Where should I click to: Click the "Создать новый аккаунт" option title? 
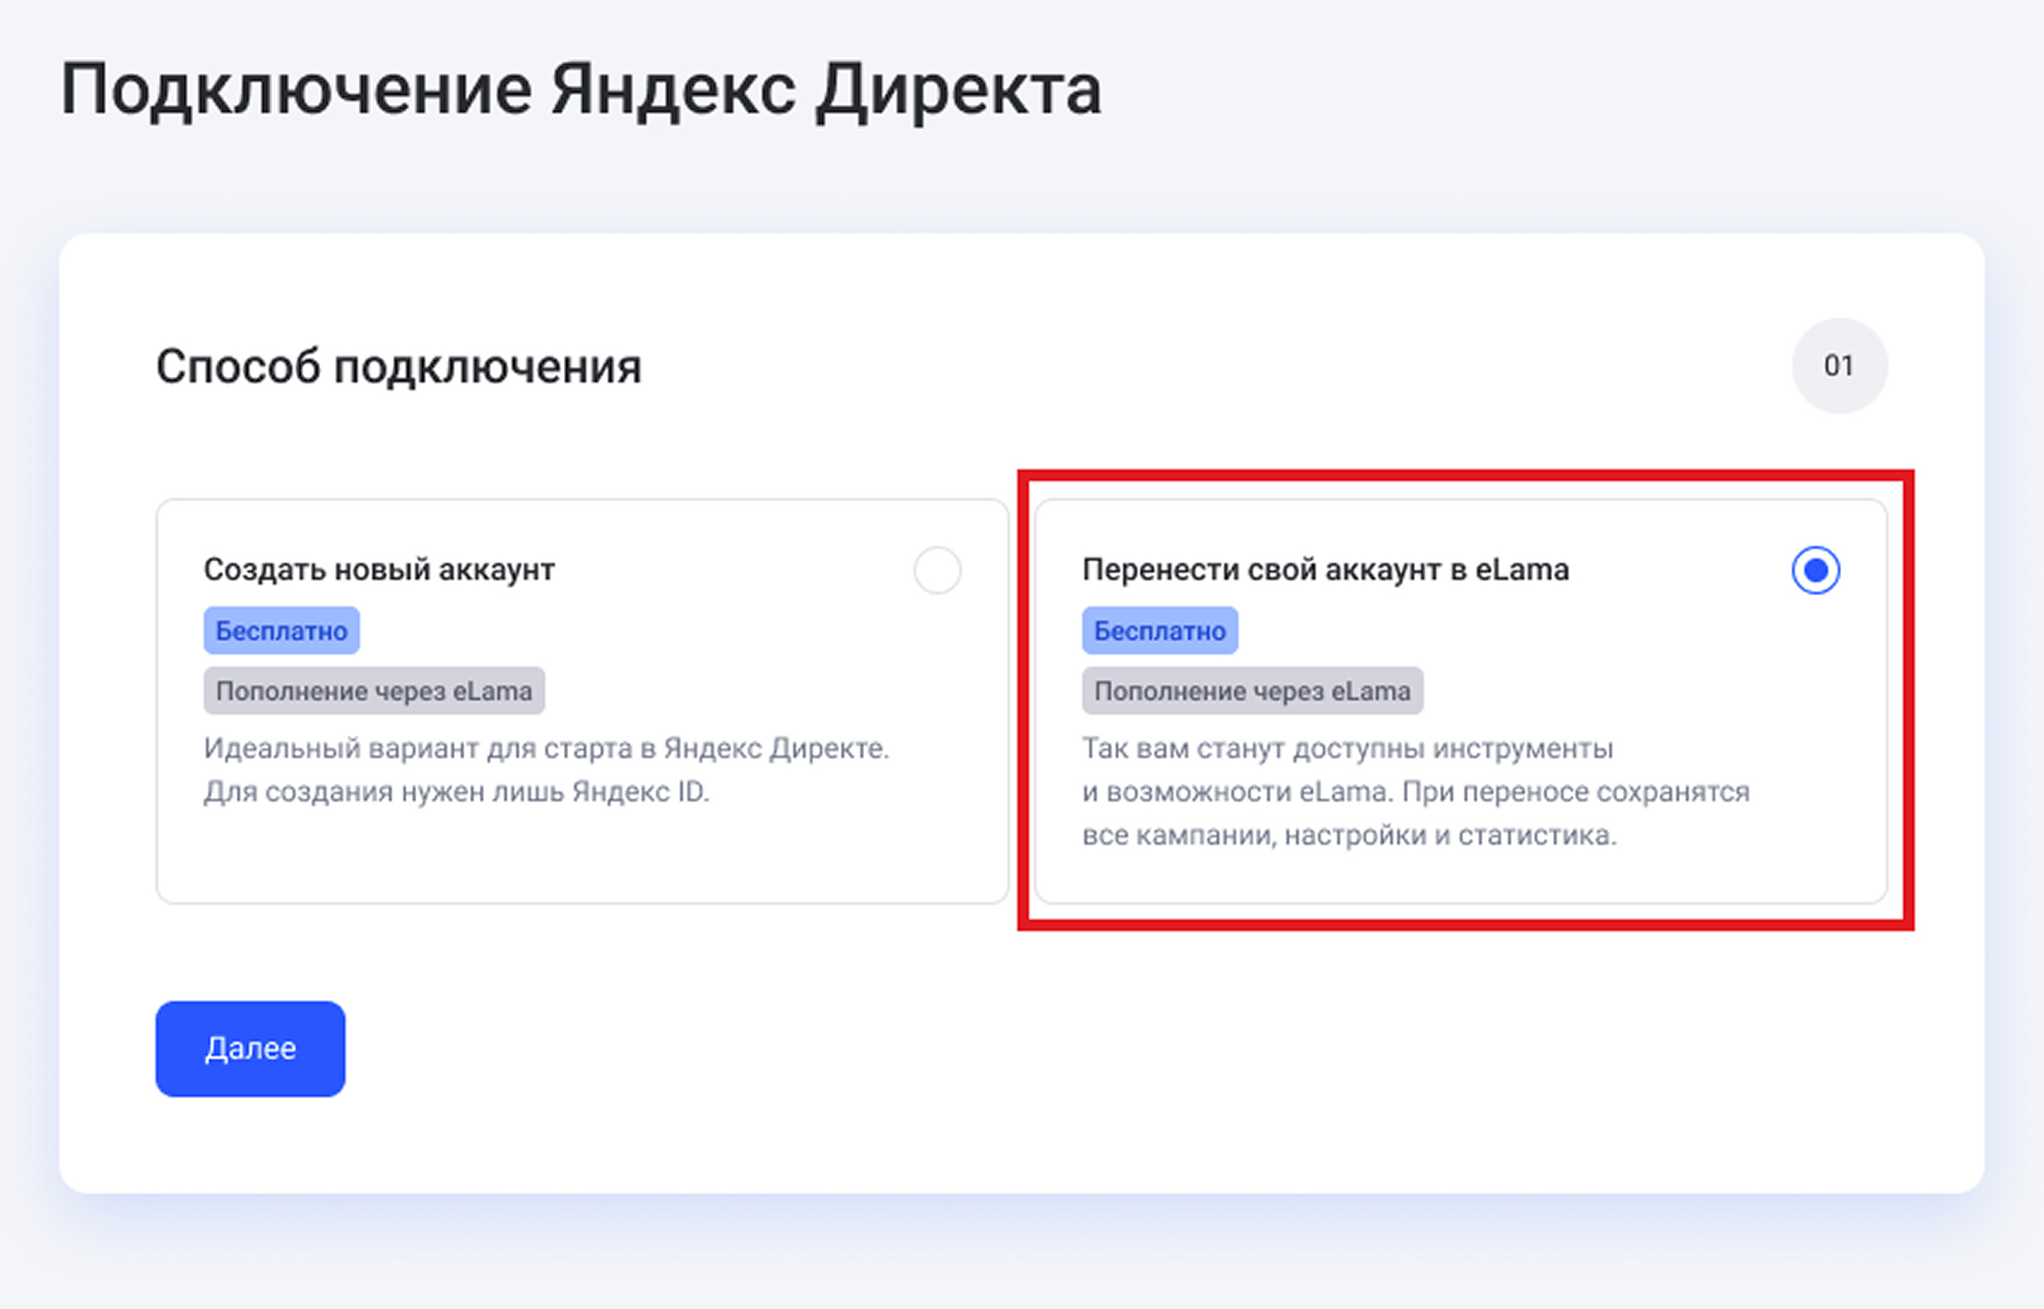[379, 569]
